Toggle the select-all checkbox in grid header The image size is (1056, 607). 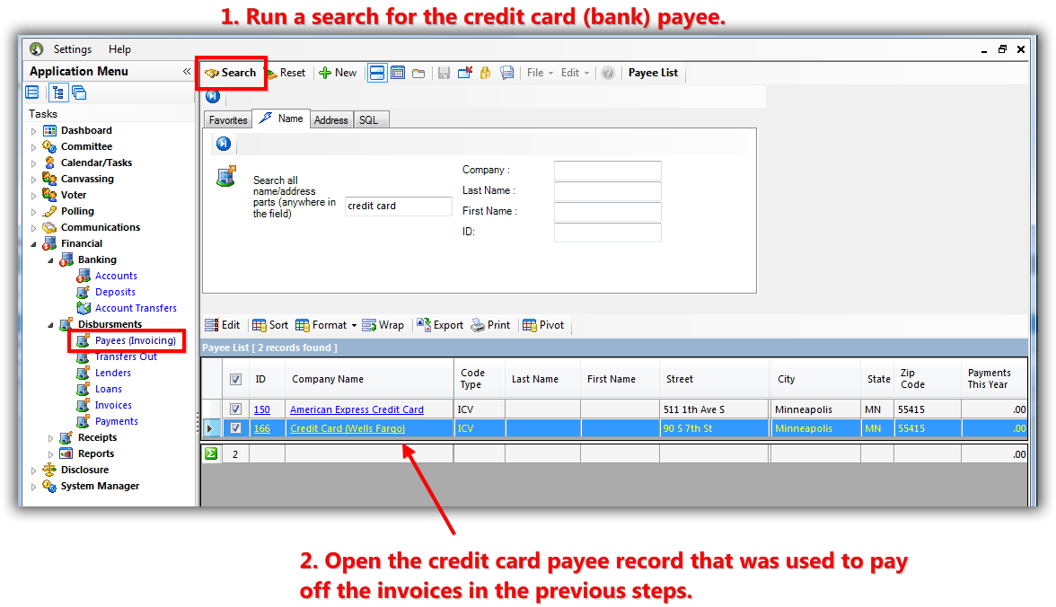pyautogui.click(x=235, y=379)
